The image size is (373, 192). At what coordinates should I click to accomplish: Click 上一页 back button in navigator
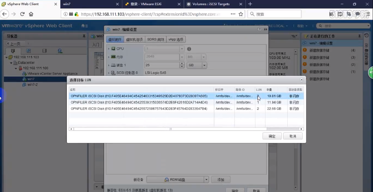(x=15, y=43)
